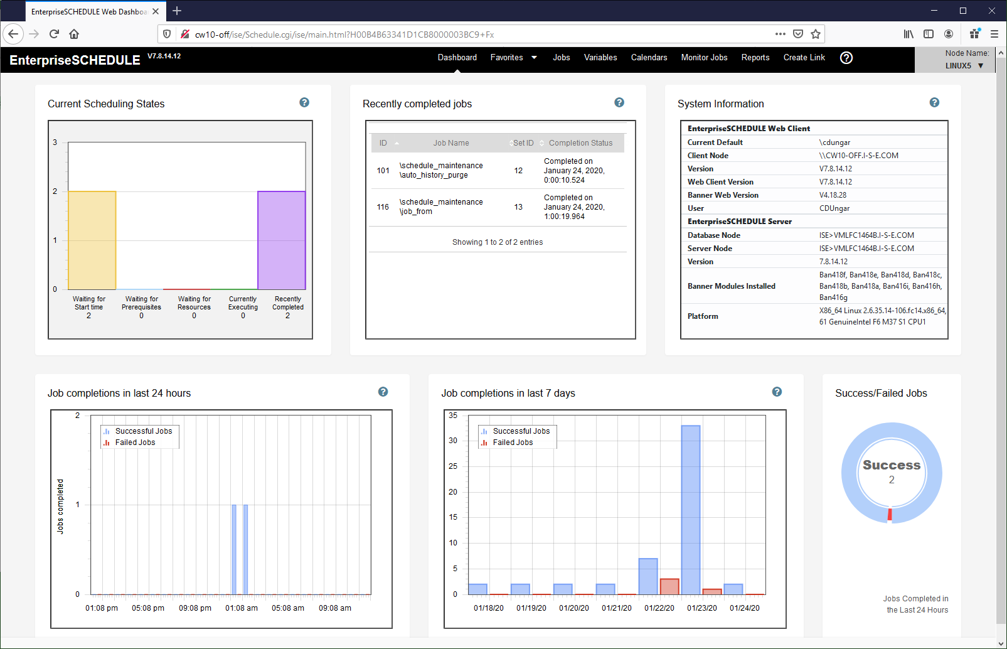Click the 01/23/20 successful jobs bar
The width and height of the screenshot is (1007, 649).
691,510
